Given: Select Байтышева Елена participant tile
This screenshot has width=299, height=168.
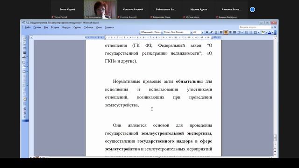Looking at the screenshot, I should click(x=166, y=9).
